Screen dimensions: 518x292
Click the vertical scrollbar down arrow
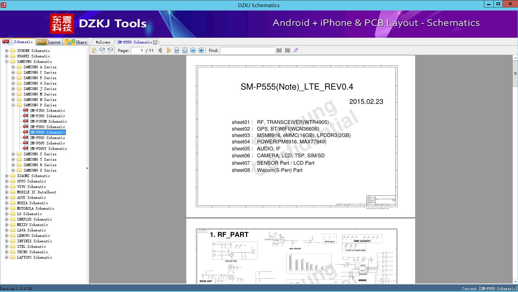515,281
